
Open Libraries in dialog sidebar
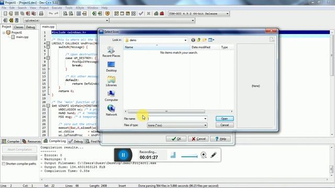point(111,81)
